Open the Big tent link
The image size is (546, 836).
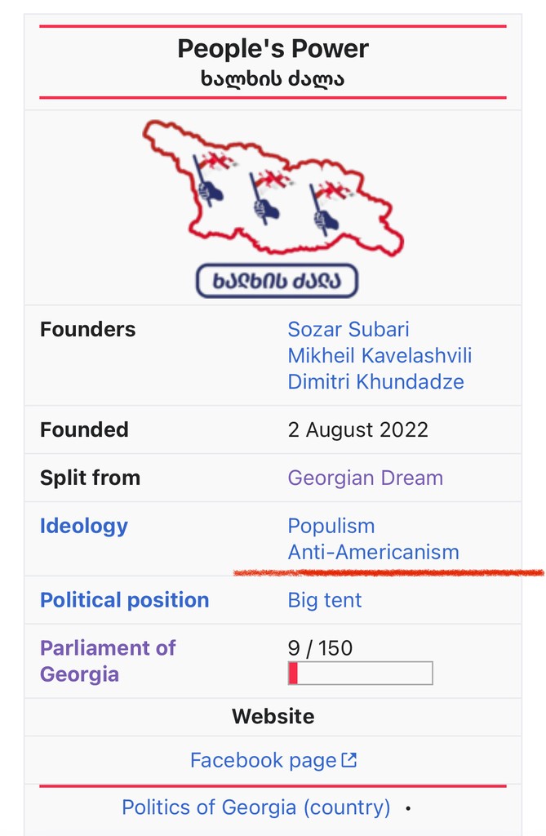tap(325, 600)
